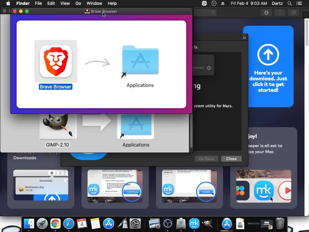
Task: Open Google Chrome from the Dock
Action: pos(56,224)
